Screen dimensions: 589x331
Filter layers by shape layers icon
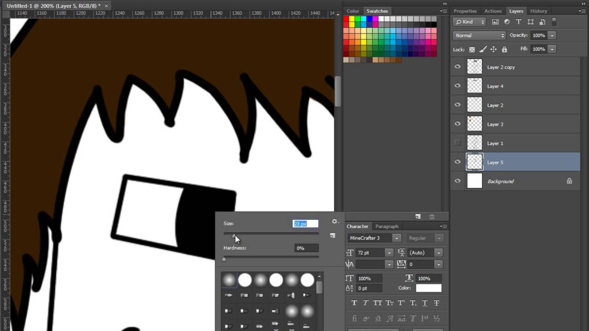[531, 22]
